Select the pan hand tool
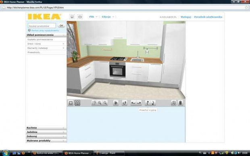Viewport: 250px width, 156px height. (x=116, y=103)
